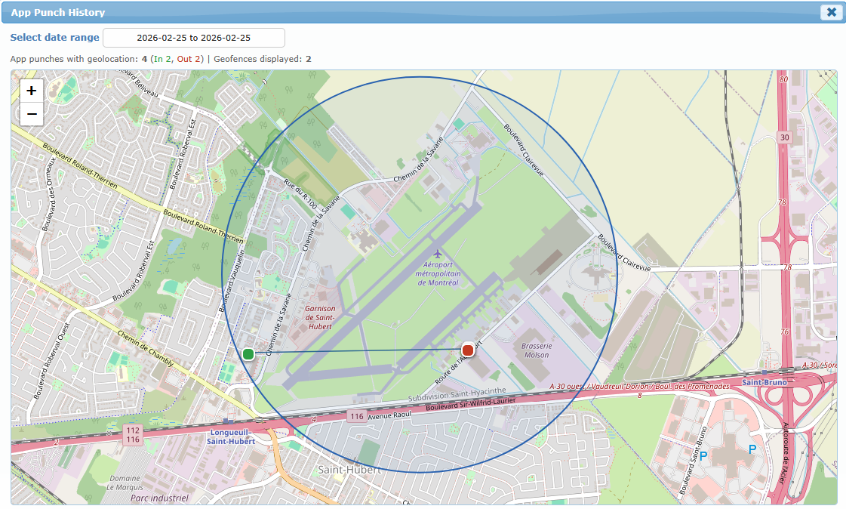Click the Saint-Bruno station label
This screenshot has height=509, width=846.
[x=764, y=382]
